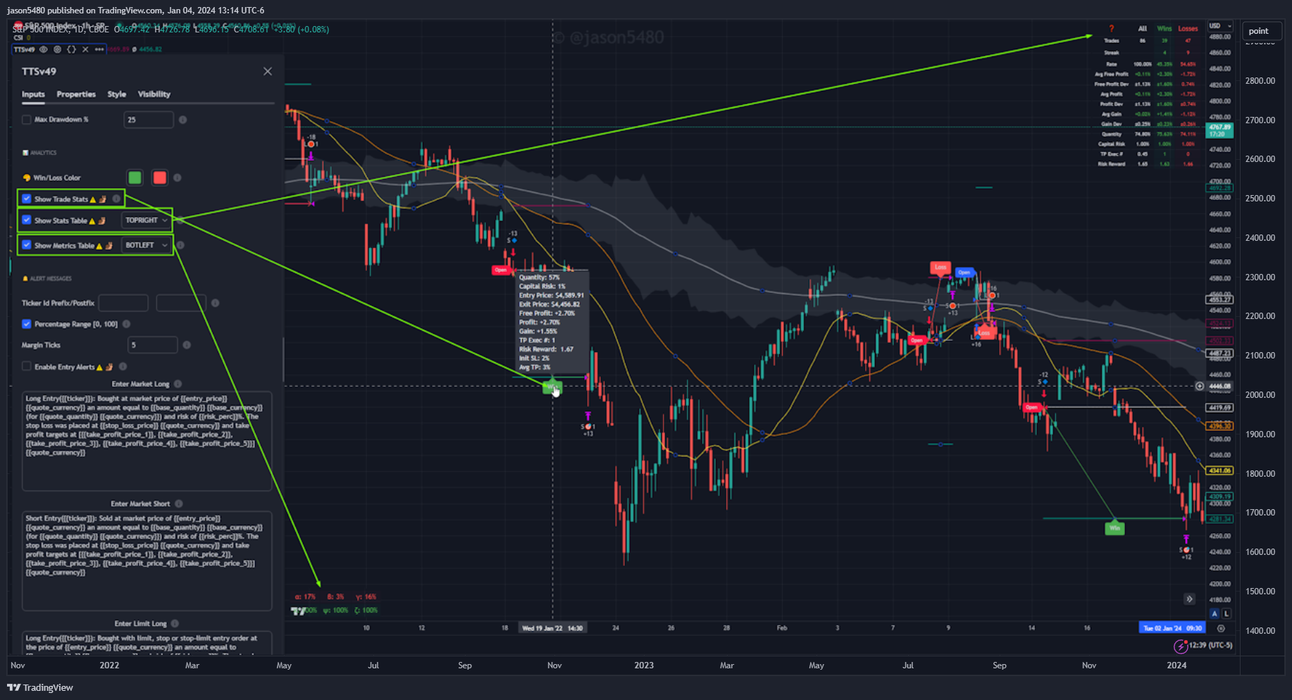The width and height of the screenshot is (1292, 700).
Task: Click small TradingView logo inside chart bottom
Action: pyautogui.click(x=298, y=611)
